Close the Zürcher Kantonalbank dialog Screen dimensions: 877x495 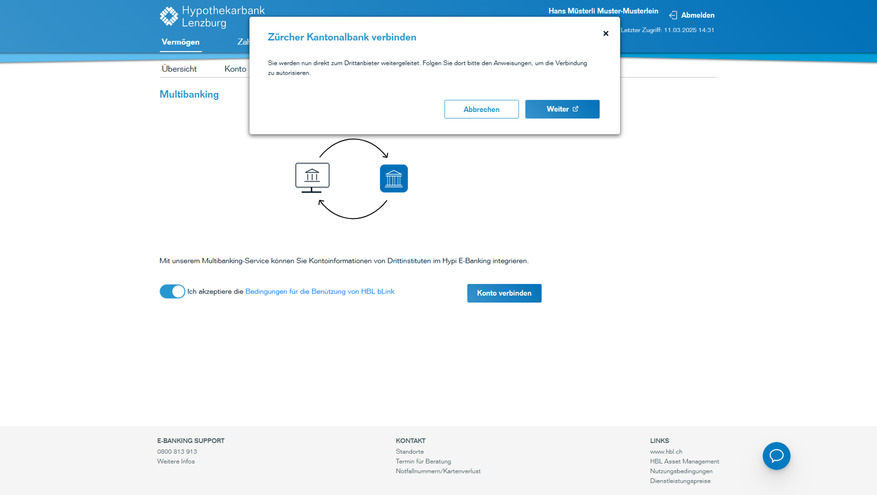605,33
